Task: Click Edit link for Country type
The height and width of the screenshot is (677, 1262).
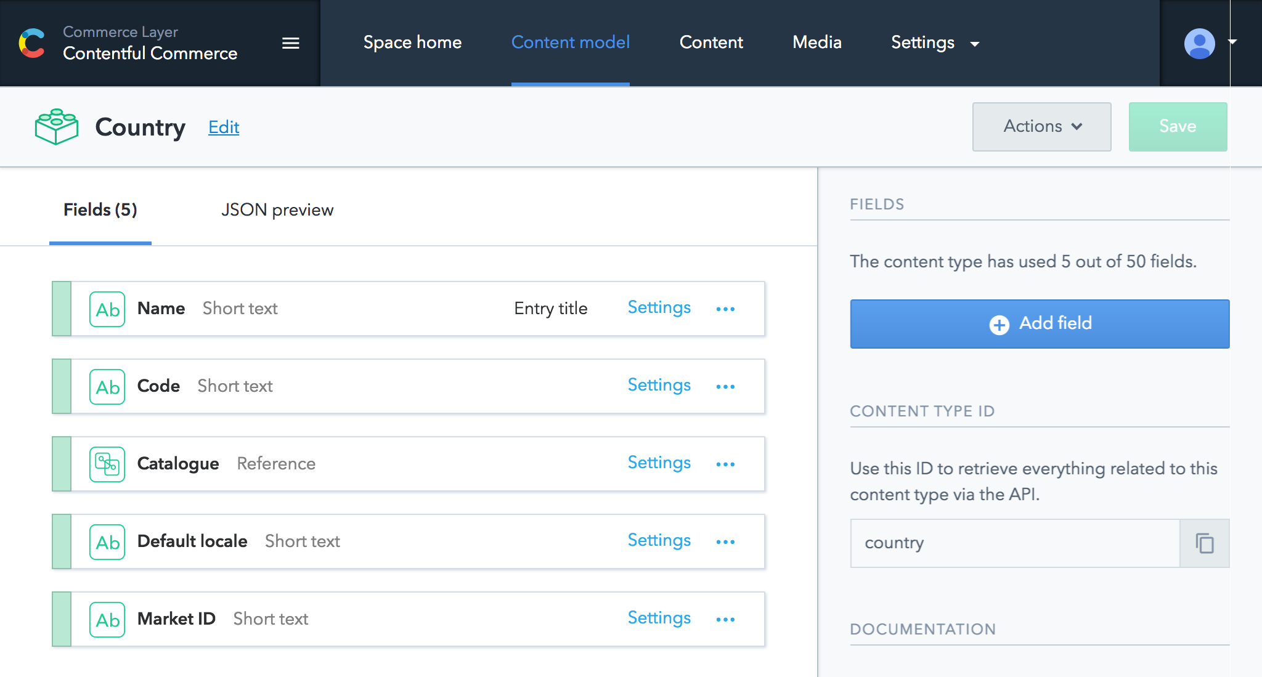Action: [224, 127]
